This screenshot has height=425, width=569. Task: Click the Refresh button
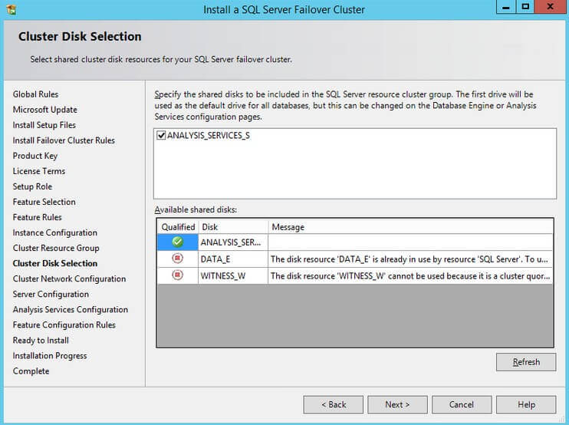click(526, 362)
